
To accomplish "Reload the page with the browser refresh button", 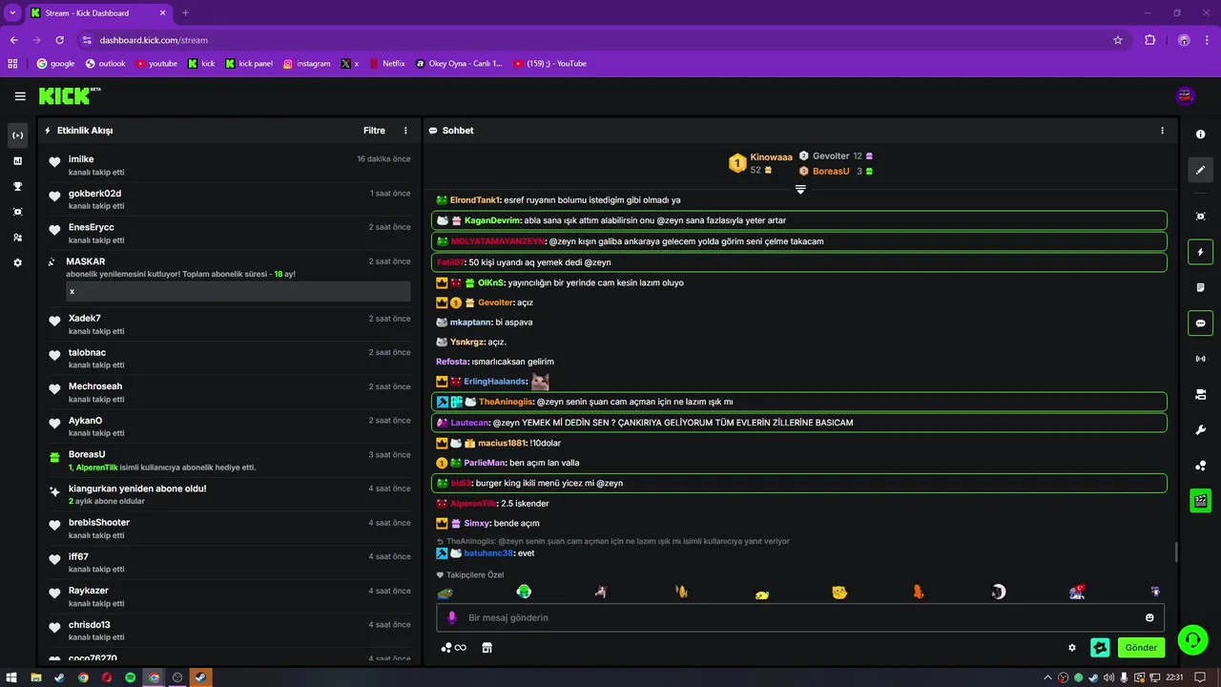I will pyautogui.click(x=59, y=40).
